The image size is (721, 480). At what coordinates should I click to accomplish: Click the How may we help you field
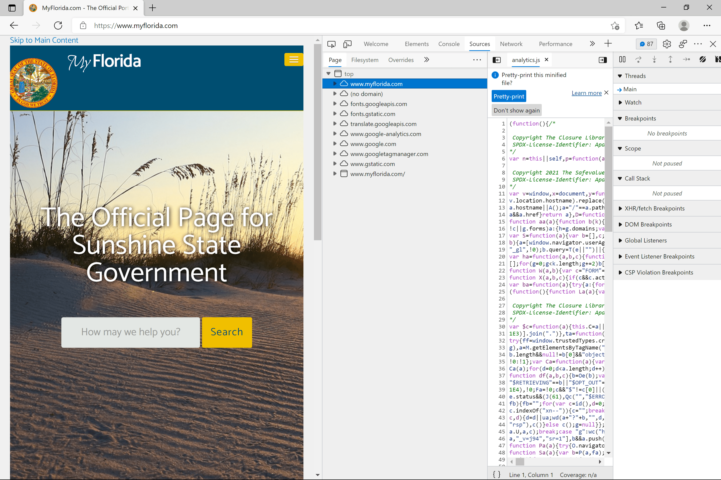[x=131, y=332]
